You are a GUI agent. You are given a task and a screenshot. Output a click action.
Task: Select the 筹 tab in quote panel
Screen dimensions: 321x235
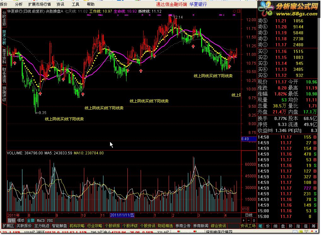(x=313, y=226)
